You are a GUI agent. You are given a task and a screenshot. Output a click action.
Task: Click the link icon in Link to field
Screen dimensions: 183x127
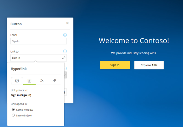(64, 58)
